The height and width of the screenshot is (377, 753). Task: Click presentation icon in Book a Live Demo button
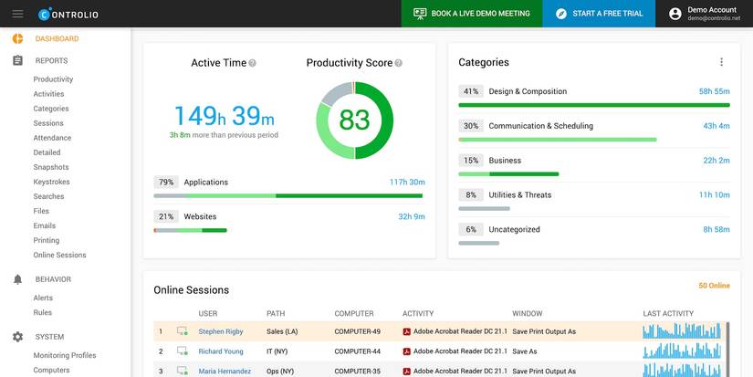420,14
